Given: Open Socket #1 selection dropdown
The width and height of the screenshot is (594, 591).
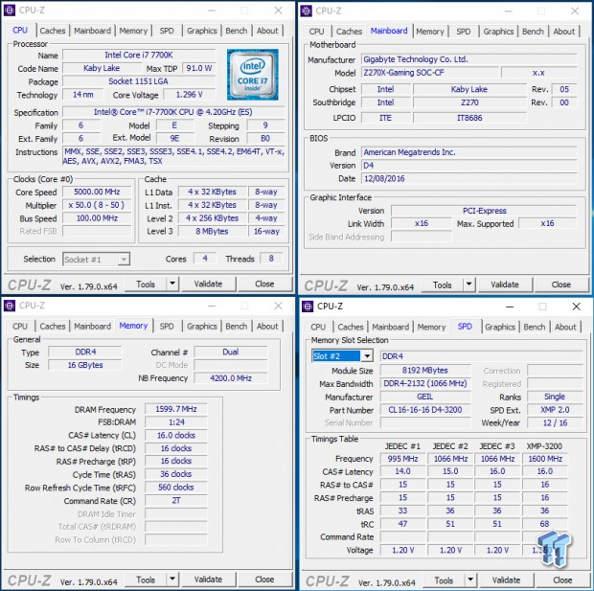Looking at the screenshot, I should click(96, 260).
